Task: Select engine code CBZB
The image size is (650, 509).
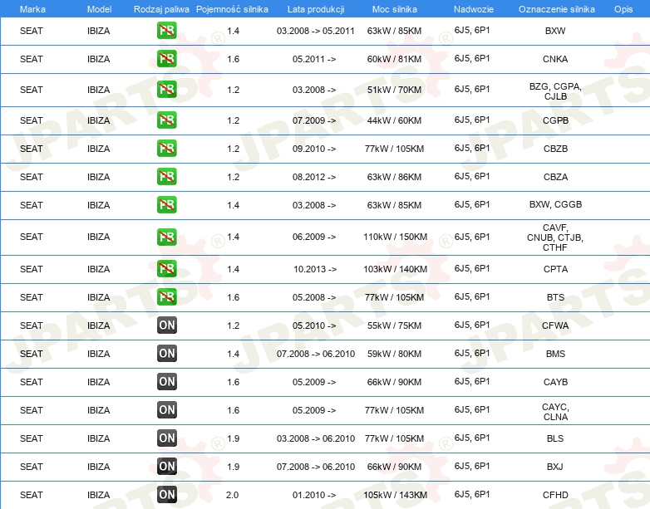Action: pos(555,149)
